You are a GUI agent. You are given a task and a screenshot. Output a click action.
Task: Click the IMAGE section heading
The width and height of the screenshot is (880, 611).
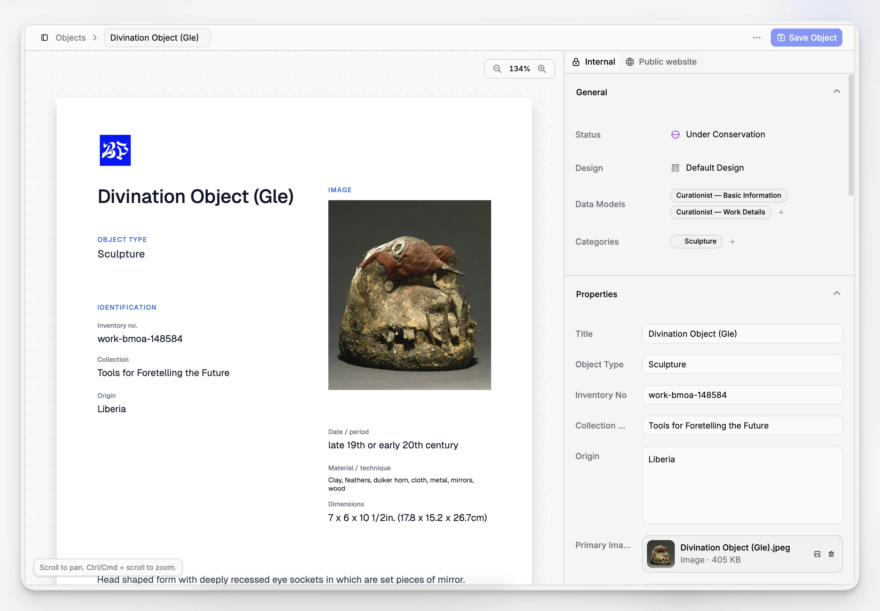tap(340, 190)
